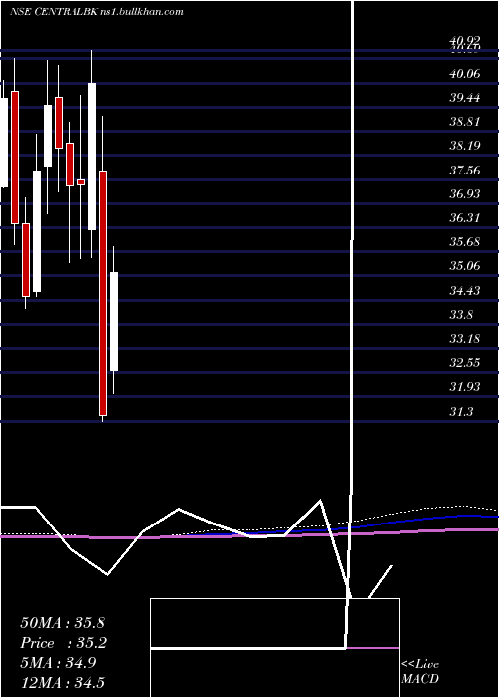Screen dimensions: 499x698
Task: Click the 38.19 price axis label
Action: coord(465,146)
